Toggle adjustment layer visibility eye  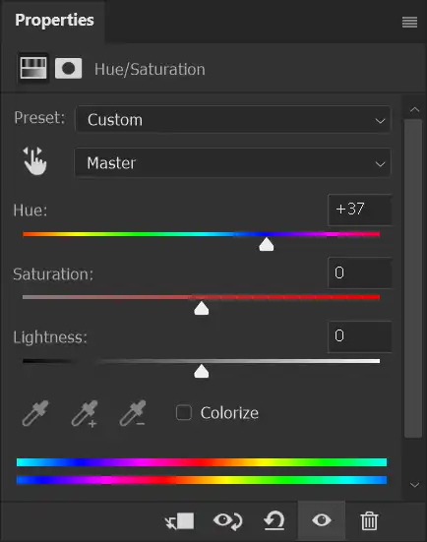coord(322,520)
